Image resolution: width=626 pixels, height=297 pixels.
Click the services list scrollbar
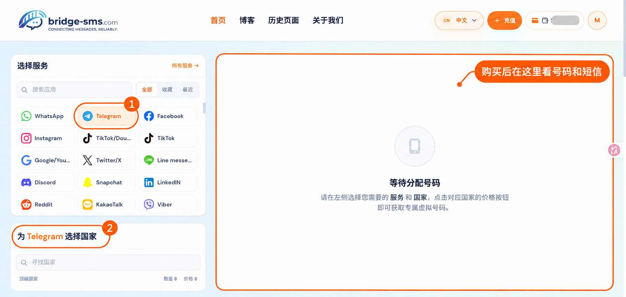click(x=204, y=108)
